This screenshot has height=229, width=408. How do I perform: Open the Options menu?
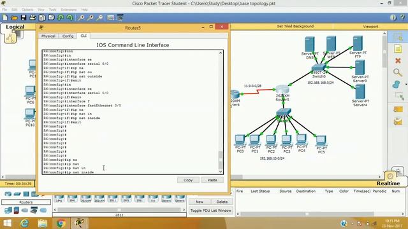(27, 10)
